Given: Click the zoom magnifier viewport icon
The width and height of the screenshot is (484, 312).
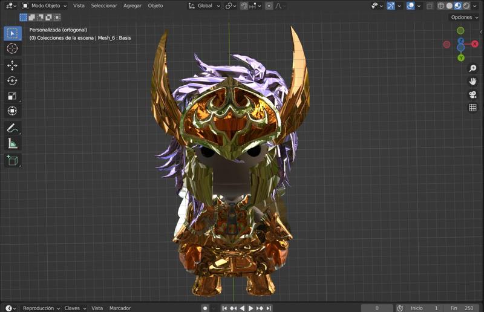Looking at the screenshot, I should coord(473,68).
